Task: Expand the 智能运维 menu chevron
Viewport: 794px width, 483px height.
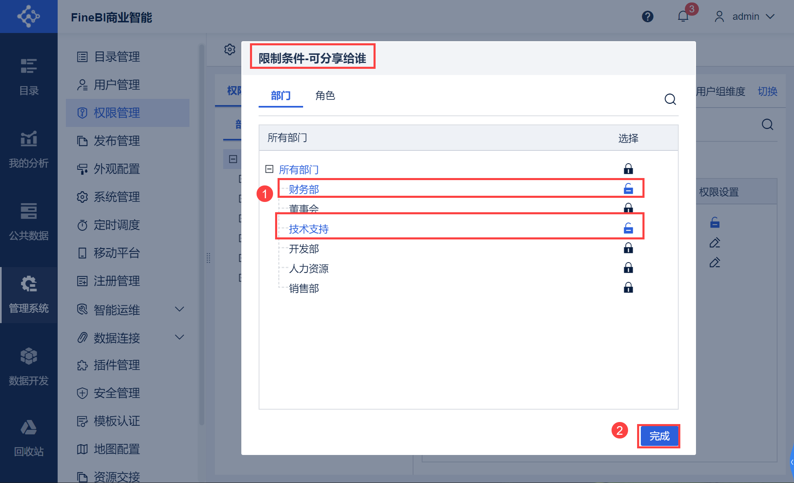Action: click(x=180, y=309)
